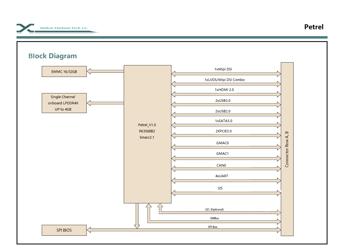Screen dimensions: 350x251
Task: Select the EMMC 16/32GB block
Action: (x=64, y=72)
